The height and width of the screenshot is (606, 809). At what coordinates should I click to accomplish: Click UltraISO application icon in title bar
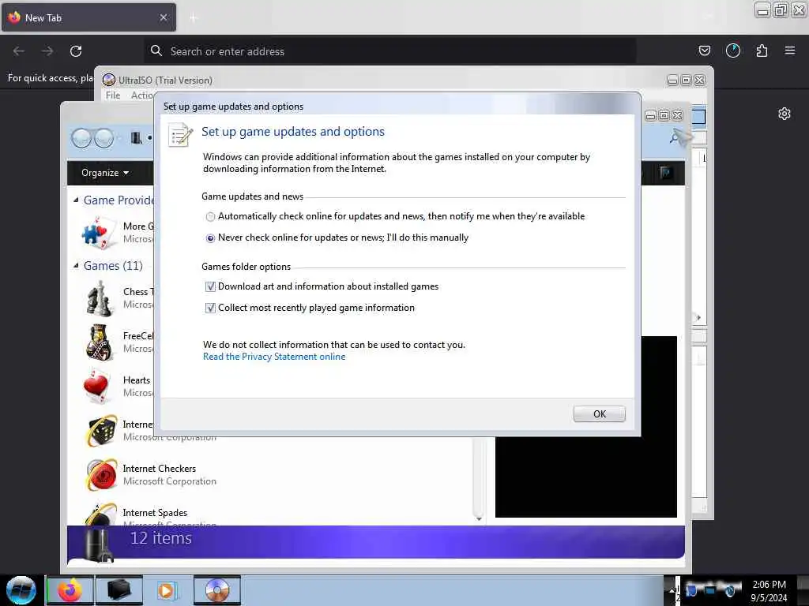pyautogui.click(x=109, y=80)
